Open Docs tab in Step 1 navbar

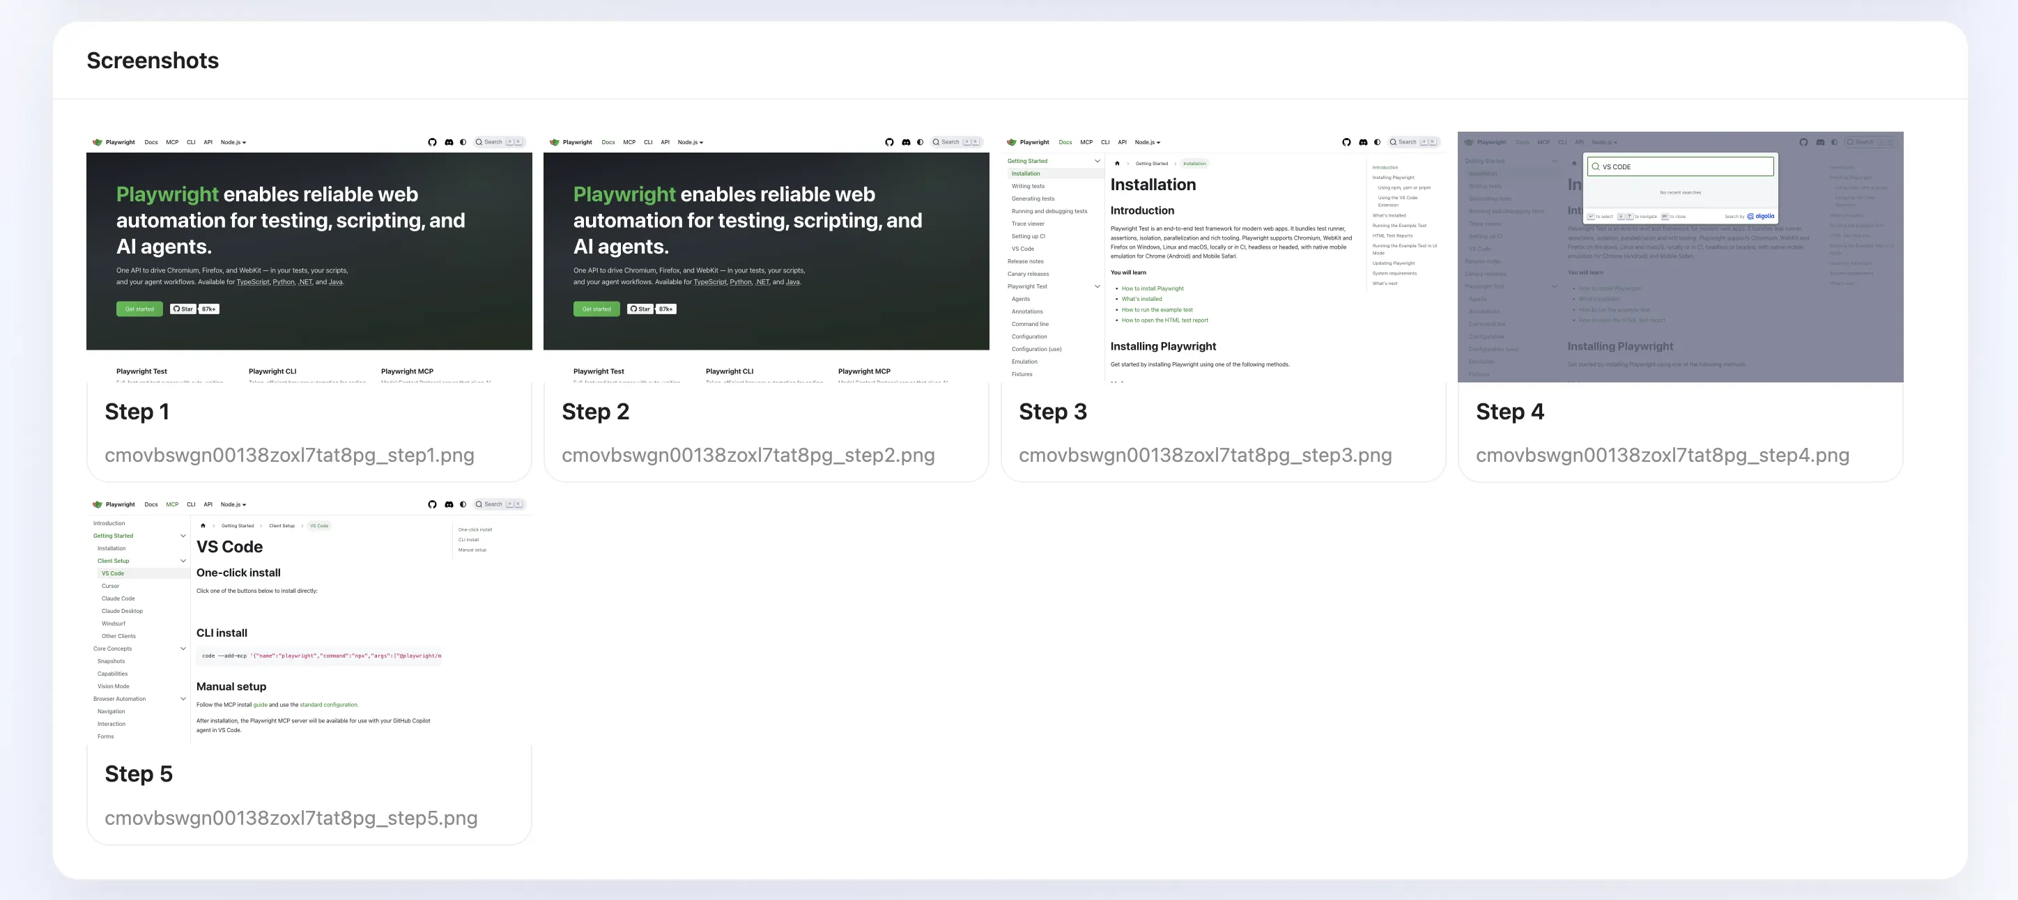click(151, 143)
